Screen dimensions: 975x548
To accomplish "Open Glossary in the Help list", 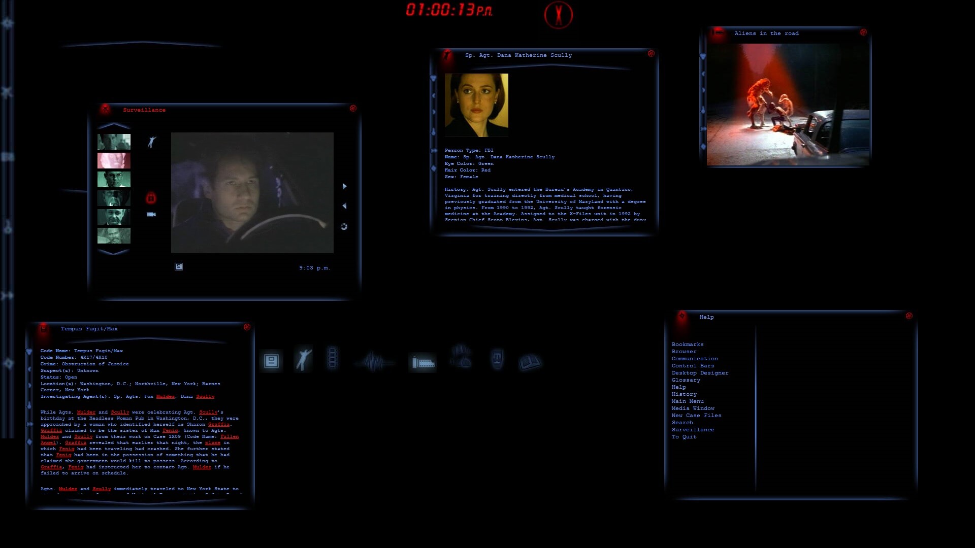I will point(686,380).
